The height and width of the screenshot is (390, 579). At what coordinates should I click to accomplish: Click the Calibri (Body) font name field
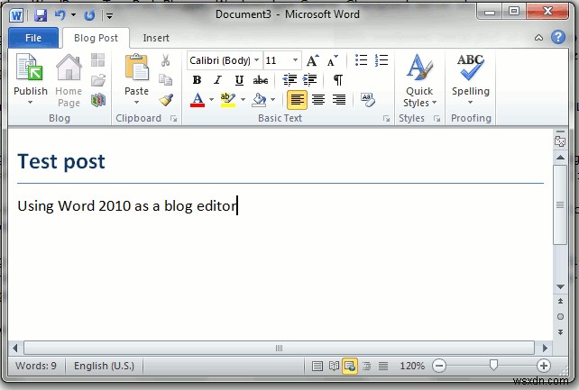[220, 60]
